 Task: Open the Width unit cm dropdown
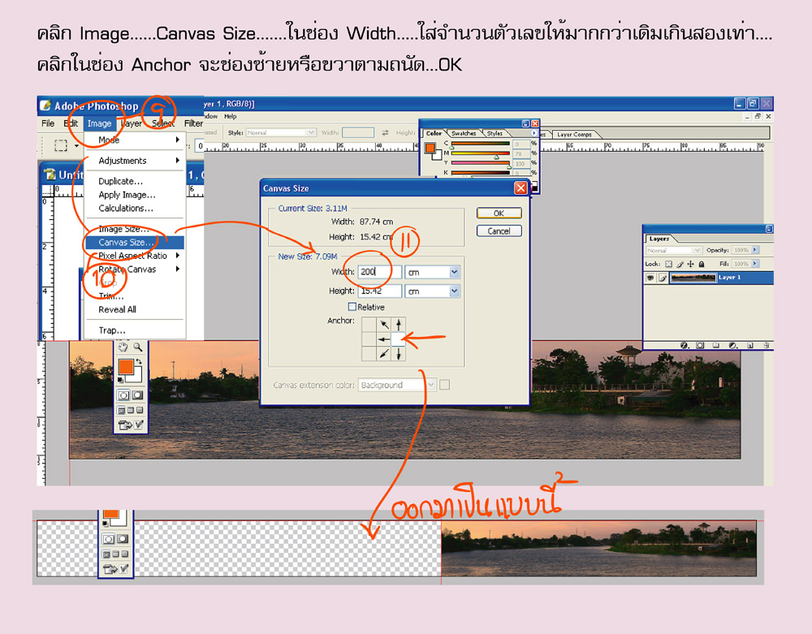tap(454, 272)
